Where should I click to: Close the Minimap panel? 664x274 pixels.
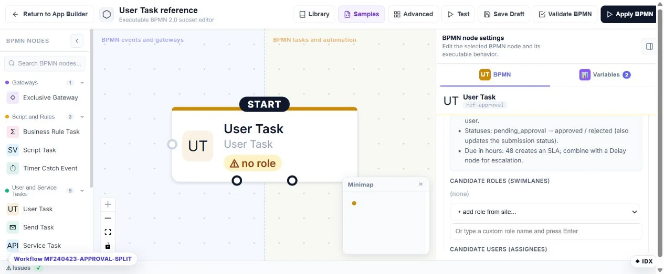[420, 184]
